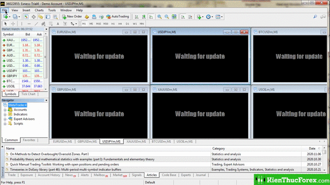This screenshot has width=330, height=185.
Task: Open New Chart dropdown arrow
Action: point(9,17)
